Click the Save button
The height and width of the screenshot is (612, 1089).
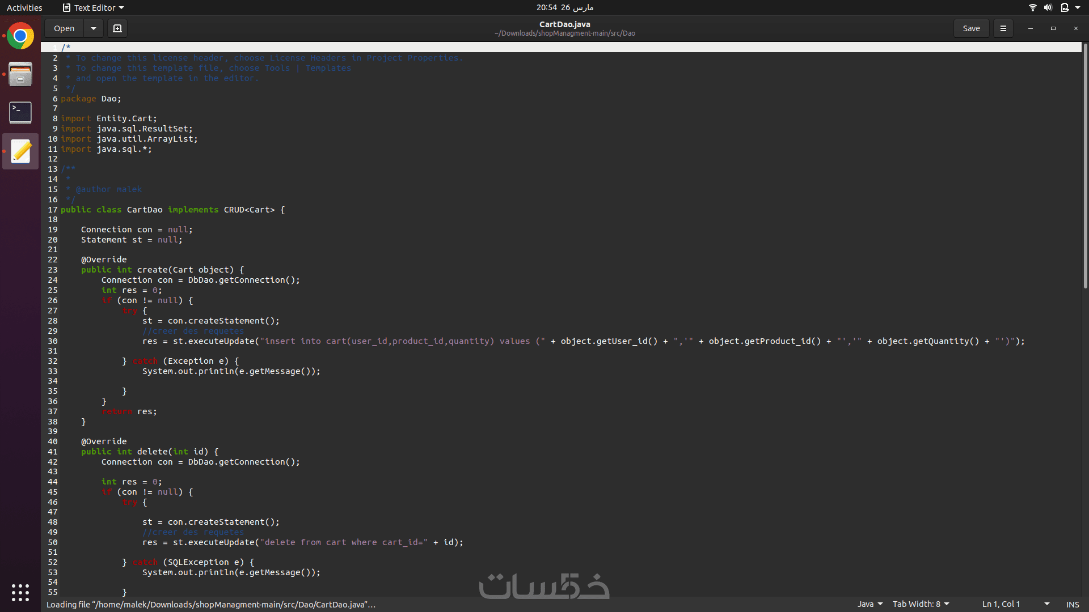(x=971, y=28)
